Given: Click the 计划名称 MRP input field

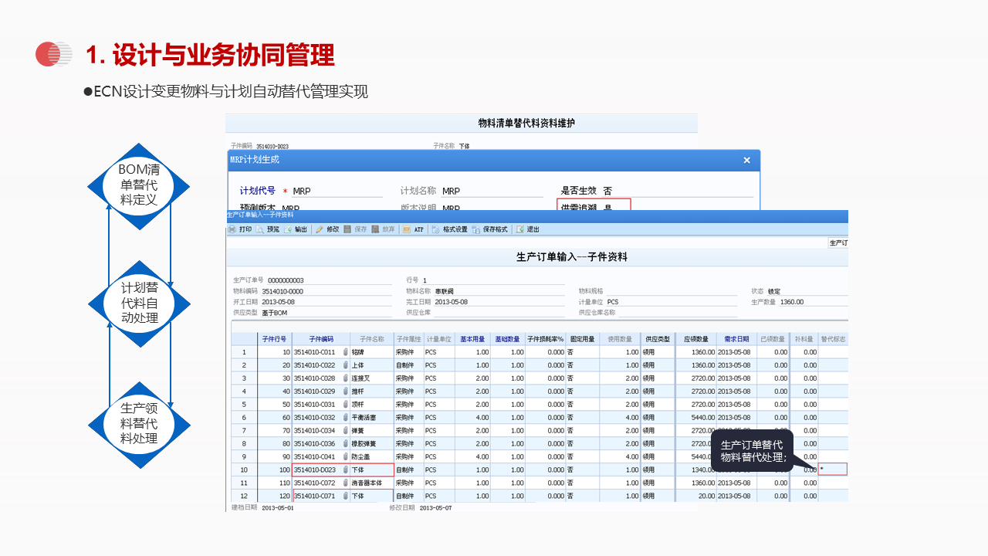Looking at the screenshot, I should [492, 192].
